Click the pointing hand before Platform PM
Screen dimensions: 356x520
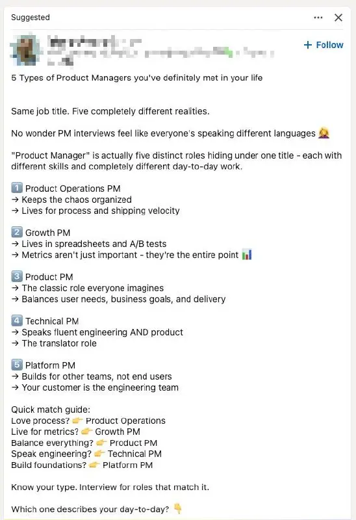pos(94,465)
